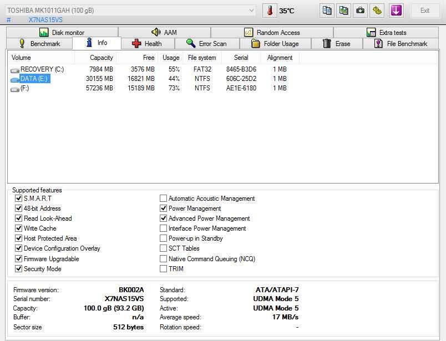Image resolution: width=446 pixels, height=341 pixels.
Task: Click the DATA (E:) drive icon
Action: pyautogui.click(x=15, y=79)
